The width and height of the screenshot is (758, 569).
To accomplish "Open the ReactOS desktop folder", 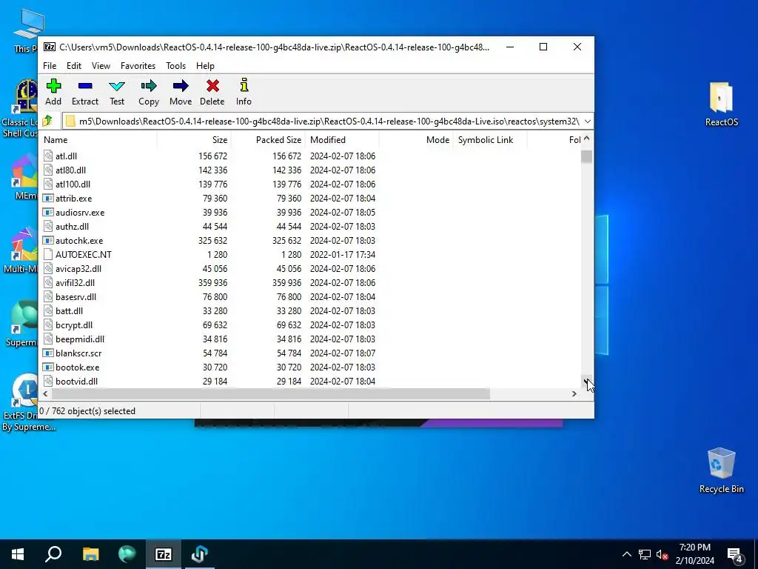I will point(721,104).
